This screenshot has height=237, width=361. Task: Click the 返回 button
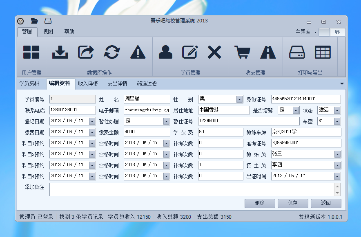click(x=326, y=203)
